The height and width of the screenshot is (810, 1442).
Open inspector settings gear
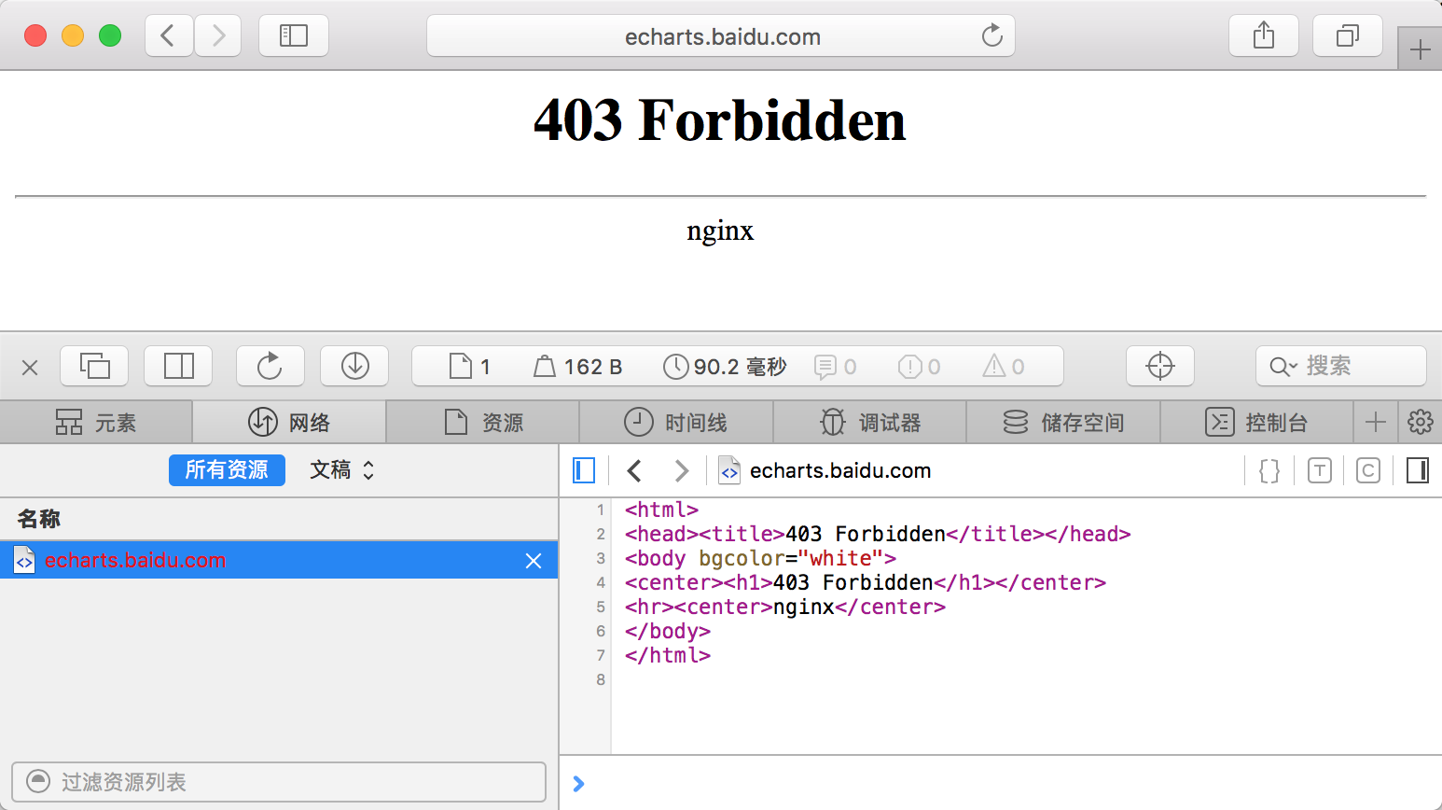coord(1421,422)
